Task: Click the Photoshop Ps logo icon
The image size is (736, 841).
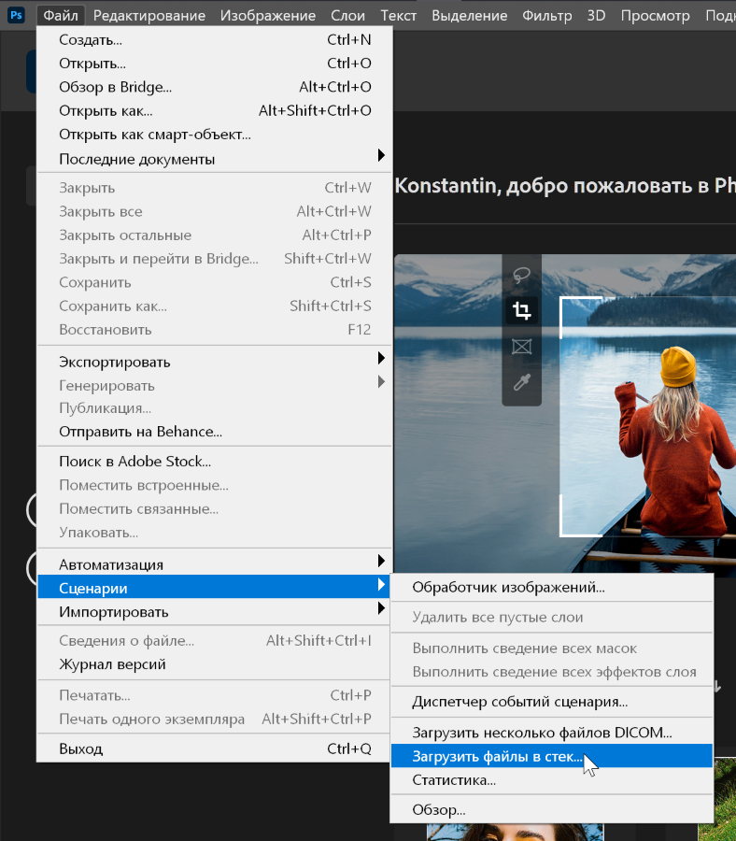Action: tap(16, 14)
